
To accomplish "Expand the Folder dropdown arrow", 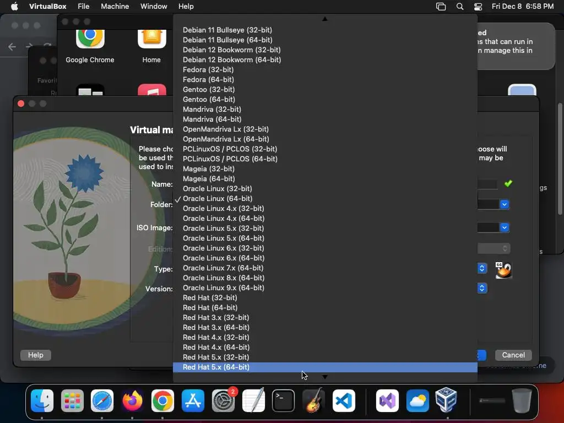I will click(x=505, y=204).
